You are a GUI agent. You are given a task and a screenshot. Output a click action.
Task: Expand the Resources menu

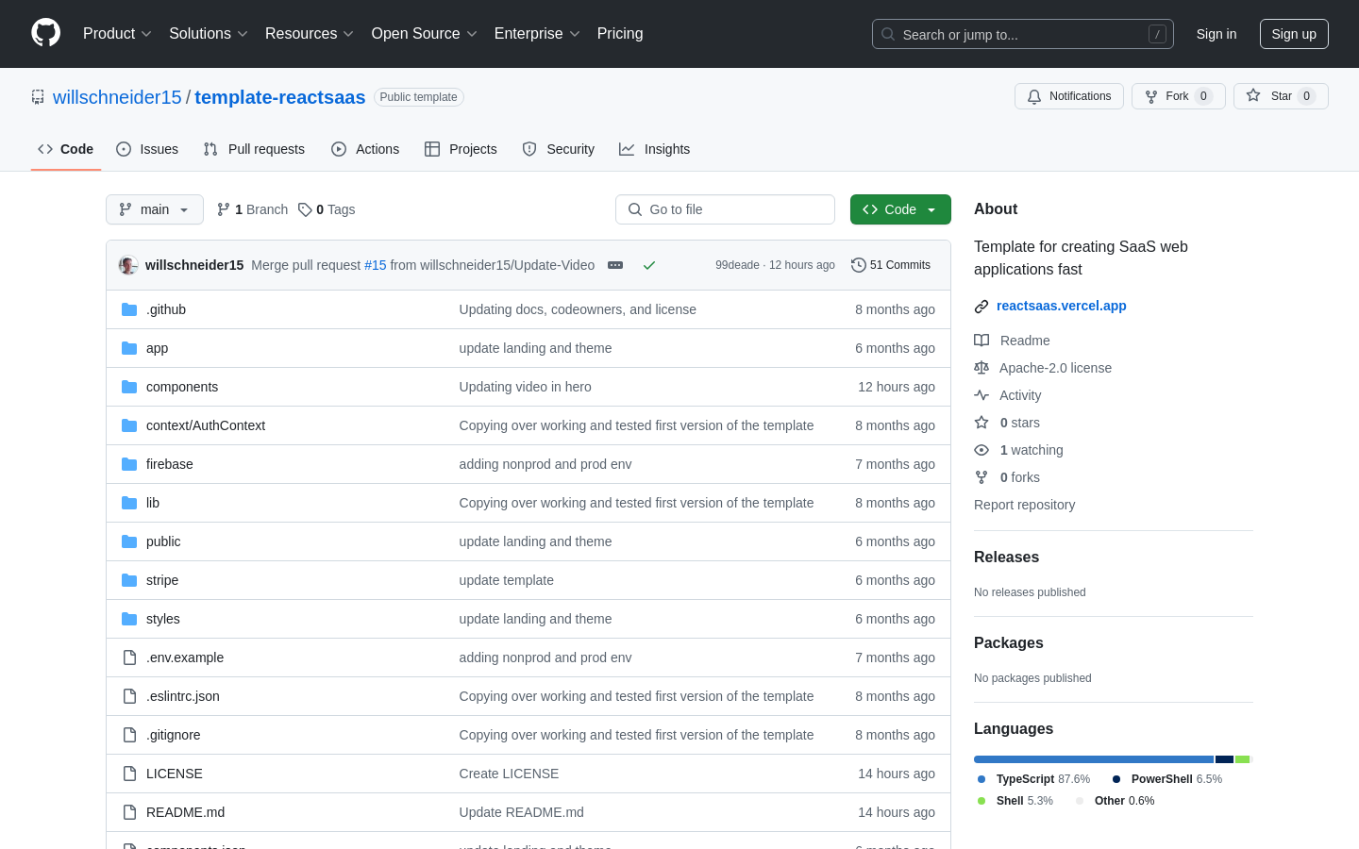pos(310,34)
